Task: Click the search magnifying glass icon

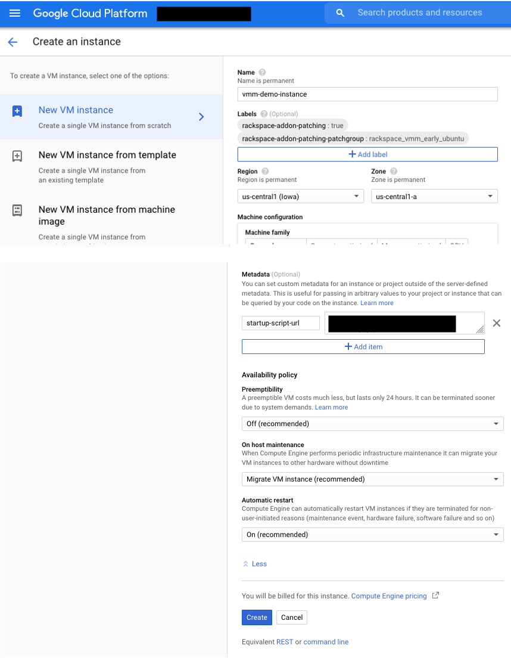Action: point(340,13)
